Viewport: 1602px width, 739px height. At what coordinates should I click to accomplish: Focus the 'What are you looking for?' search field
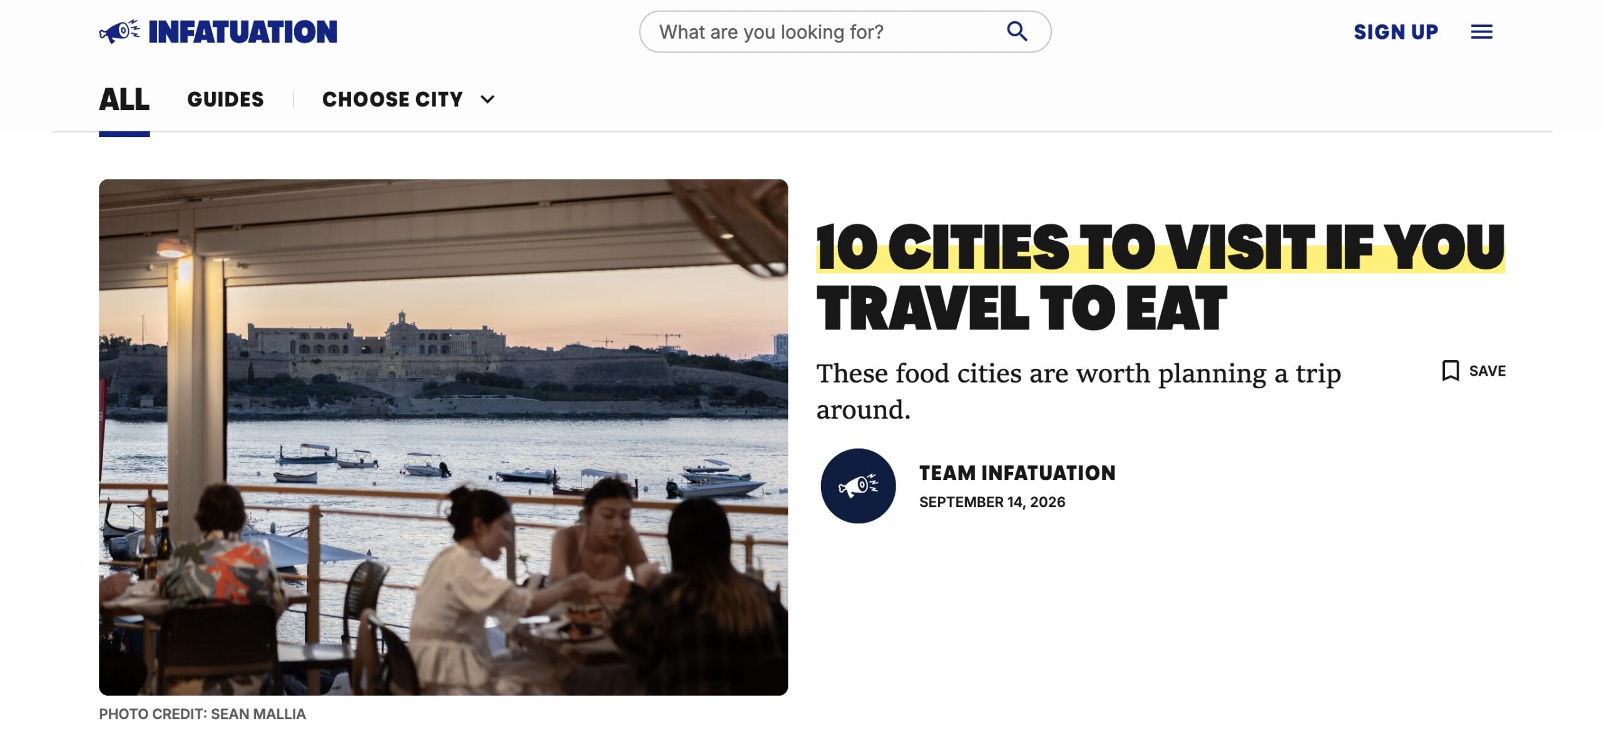coord(845,32)
